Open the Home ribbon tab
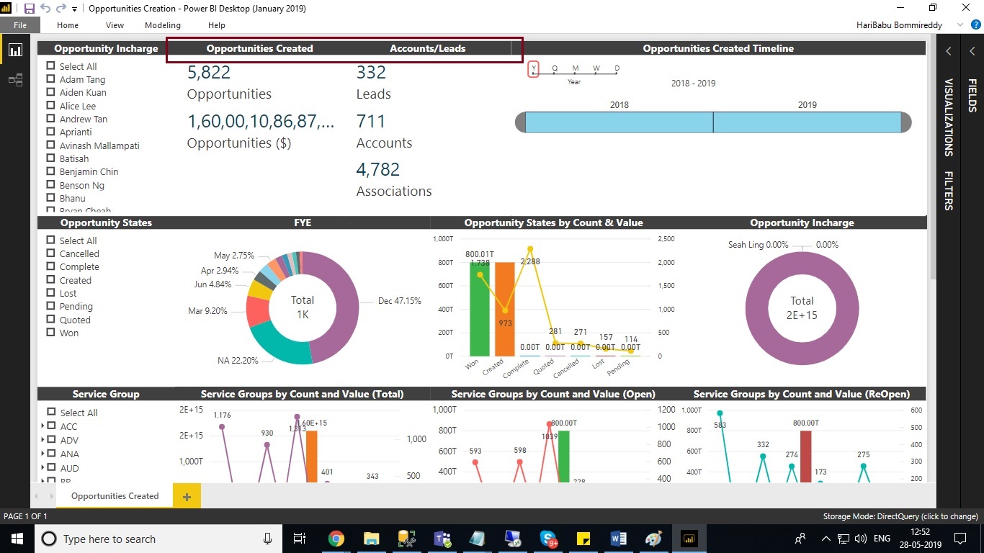Screen dimensions: 984x553 click(x=68, y=25)
